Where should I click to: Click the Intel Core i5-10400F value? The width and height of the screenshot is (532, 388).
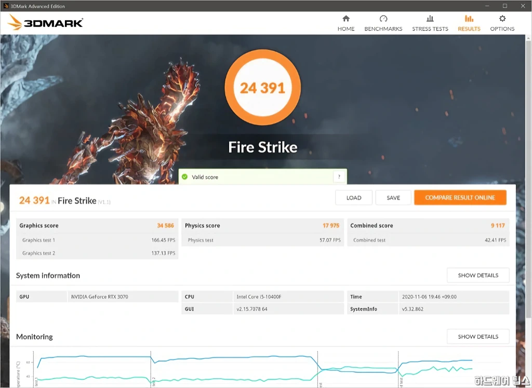point(259,297)
